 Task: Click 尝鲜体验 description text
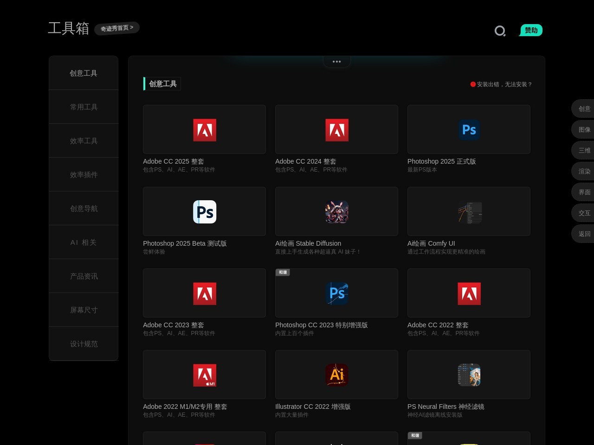[154, 252]
